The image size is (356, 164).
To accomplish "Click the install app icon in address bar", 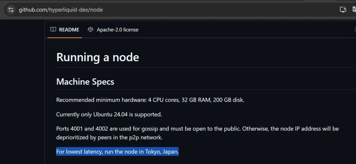I will click(x=343, y=9).
